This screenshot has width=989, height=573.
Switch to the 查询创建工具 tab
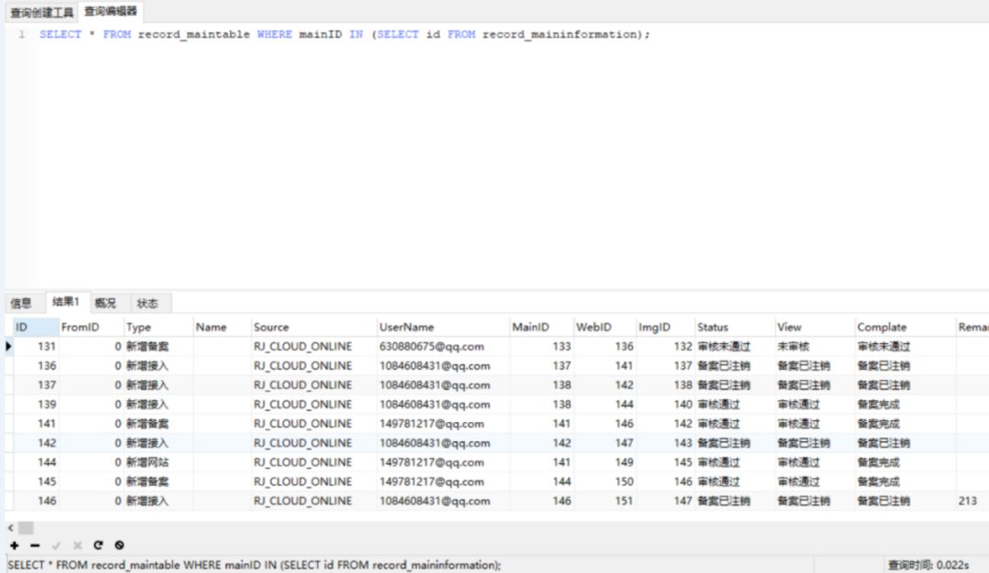(41, 12)
